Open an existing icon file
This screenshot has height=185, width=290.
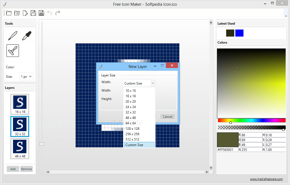[x=9, y=13]
